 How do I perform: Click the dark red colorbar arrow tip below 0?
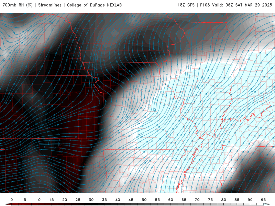[x=8, y=204]
